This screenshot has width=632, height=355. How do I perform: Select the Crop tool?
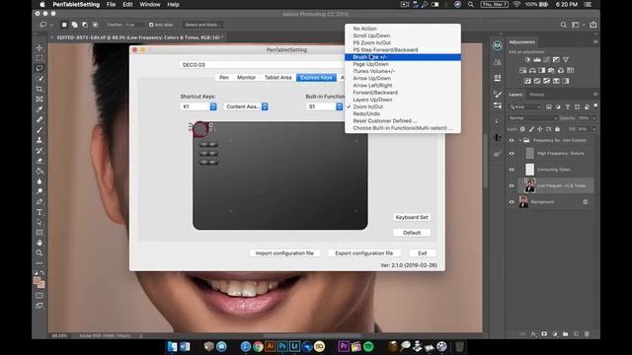click(39, 89)
